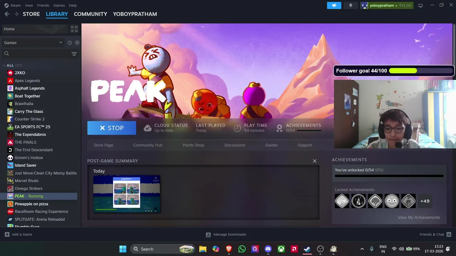Viewport: 456px width, 256px height.
Task: Open the Points Shop link
Action: tap(193, 145)
